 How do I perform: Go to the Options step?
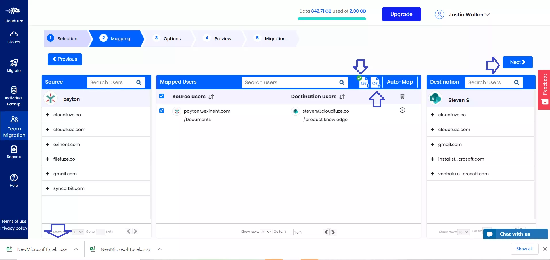(168, 38)
